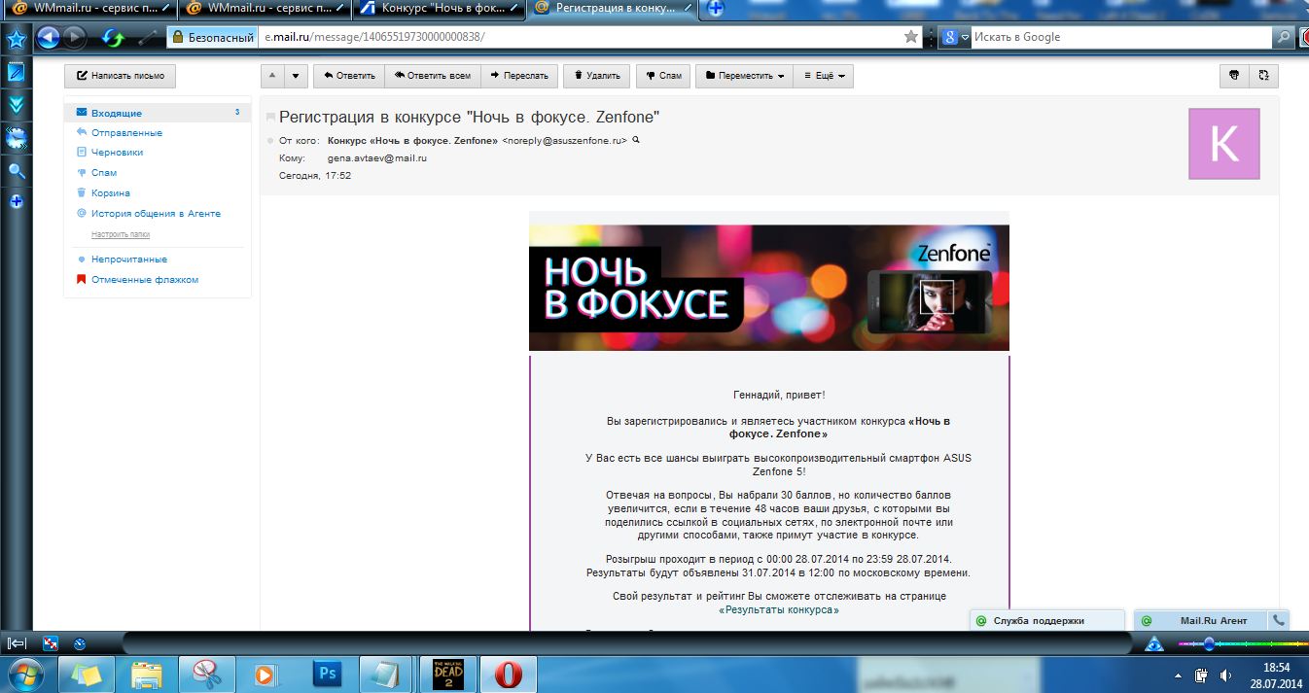Filter by Непрочитанные messages

pos(129,260)
